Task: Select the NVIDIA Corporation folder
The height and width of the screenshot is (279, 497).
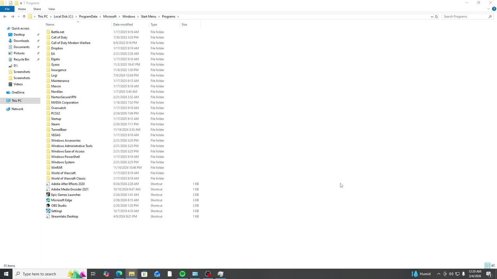Action: pos(65,102)
